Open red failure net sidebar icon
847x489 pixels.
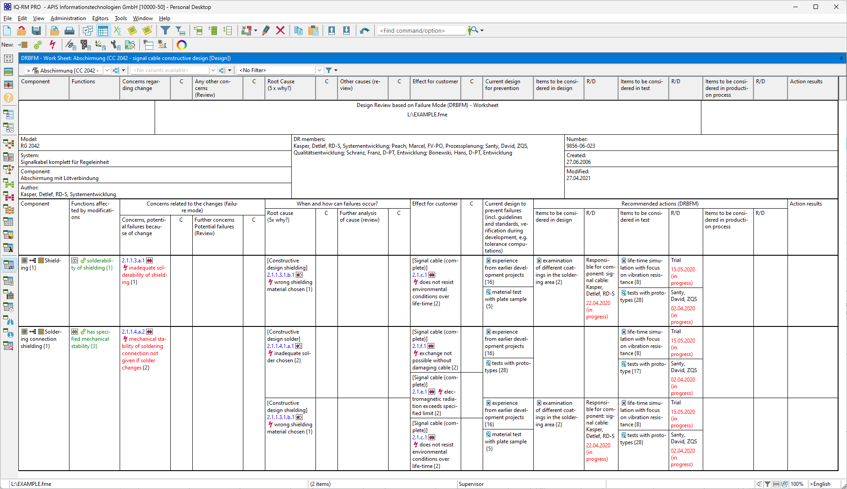pyautogui.click(x=9, y=196)
